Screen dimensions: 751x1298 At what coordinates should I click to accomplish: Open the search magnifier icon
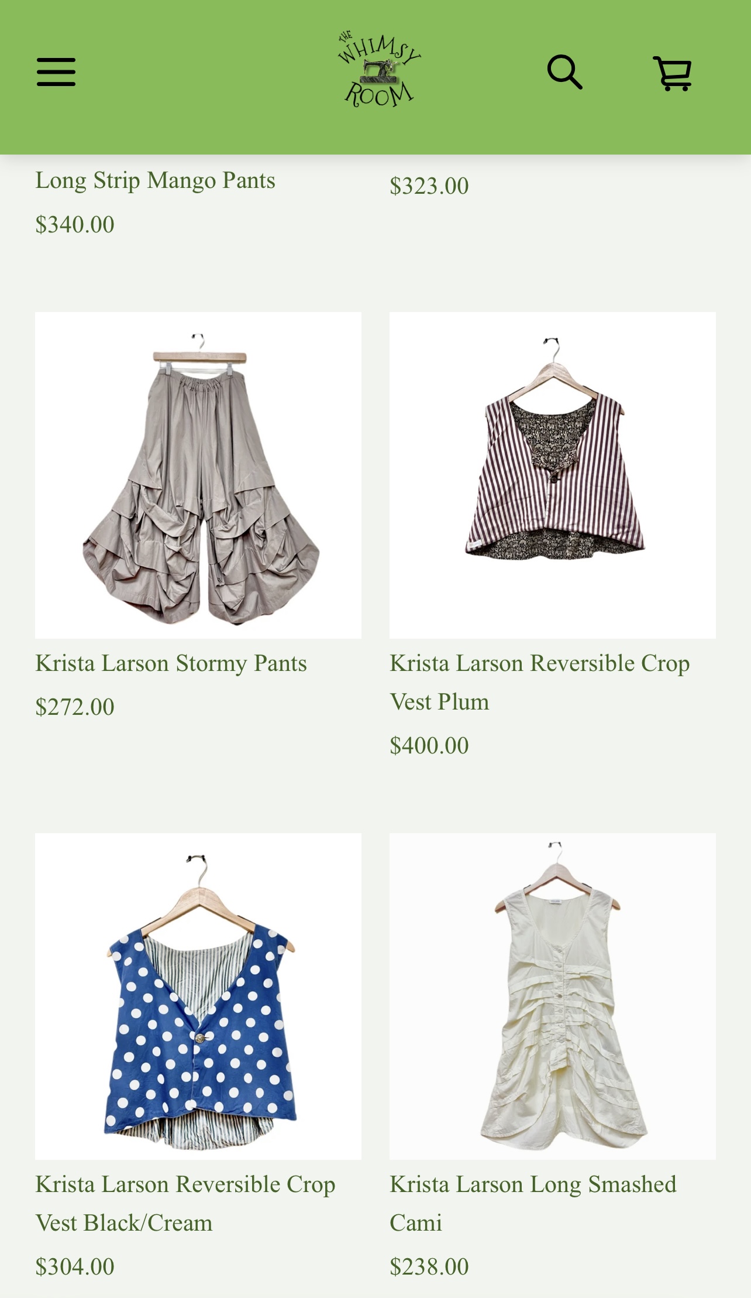click(x=565, y=72)
